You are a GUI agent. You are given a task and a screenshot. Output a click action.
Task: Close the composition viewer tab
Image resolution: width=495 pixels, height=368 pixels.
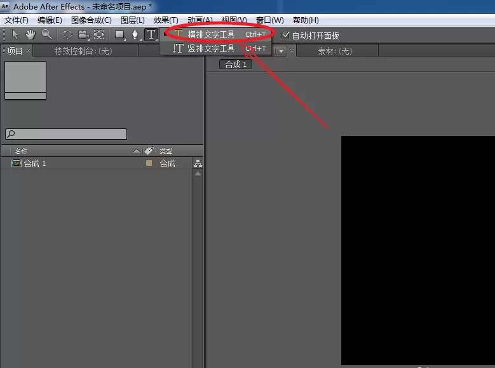(292, 50)
